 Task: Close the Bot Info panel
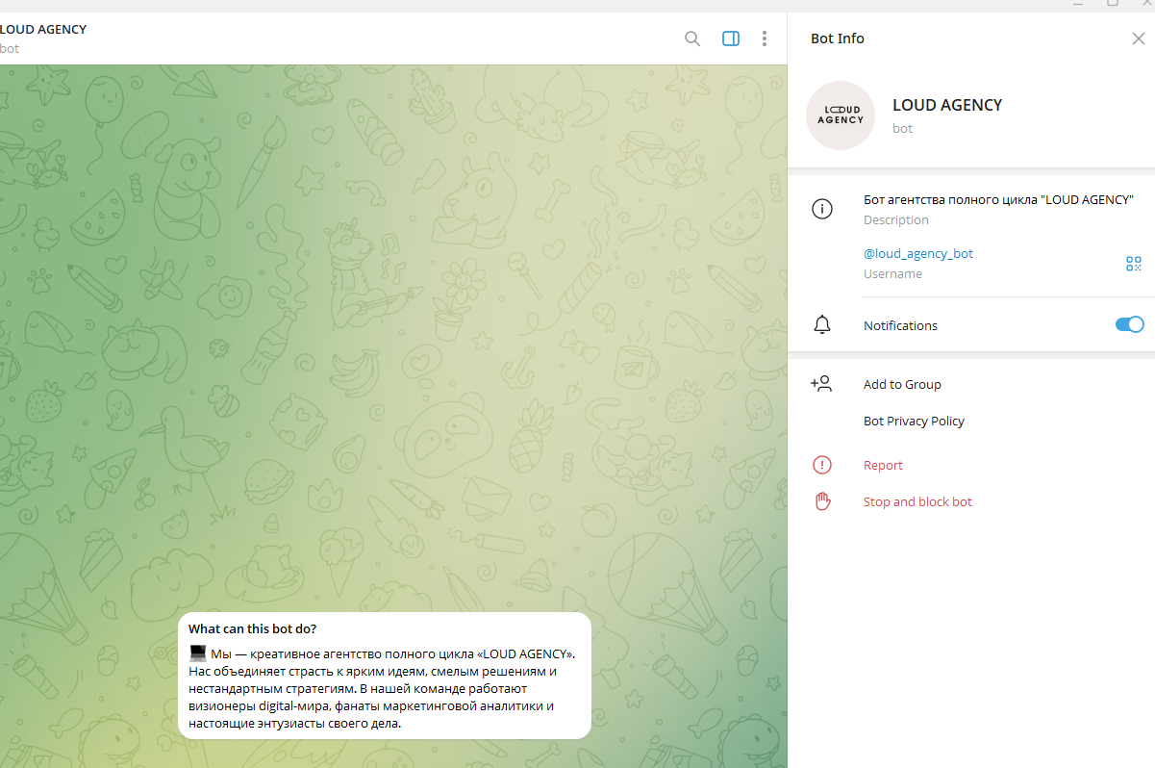[x=1138, y=38]
